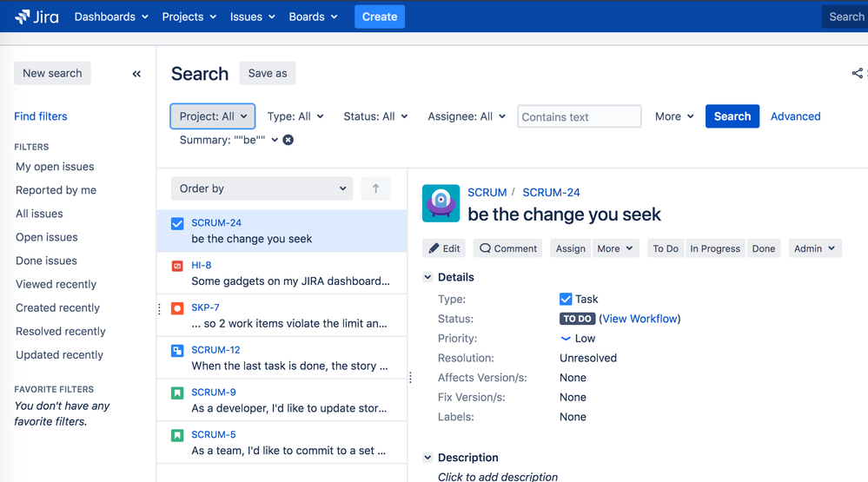Image resolution: width=868 pixels, height=482 pixels.
Task: Open the Status: All dropdown
Action: (x=375, y=116)
